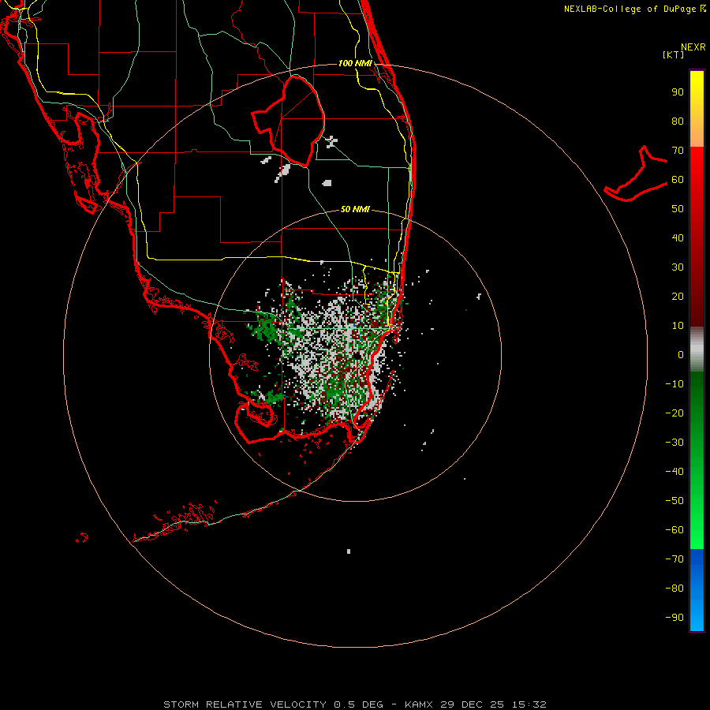Click the -80 value on the velocity scale

674,589
